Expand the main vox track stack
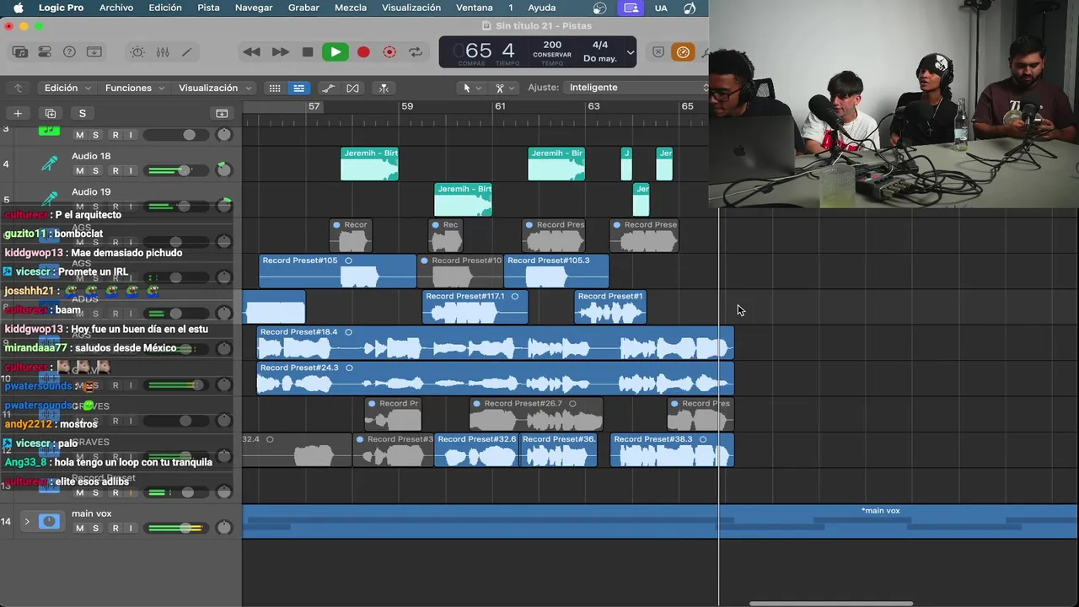The width and height of the screenshot is (1079, 607). click(27, 522)
